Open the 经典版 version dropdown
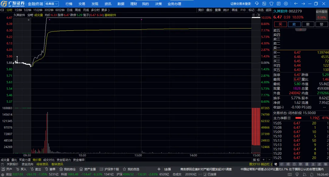This screenshot has width=329, height=177. click(51, 4)
